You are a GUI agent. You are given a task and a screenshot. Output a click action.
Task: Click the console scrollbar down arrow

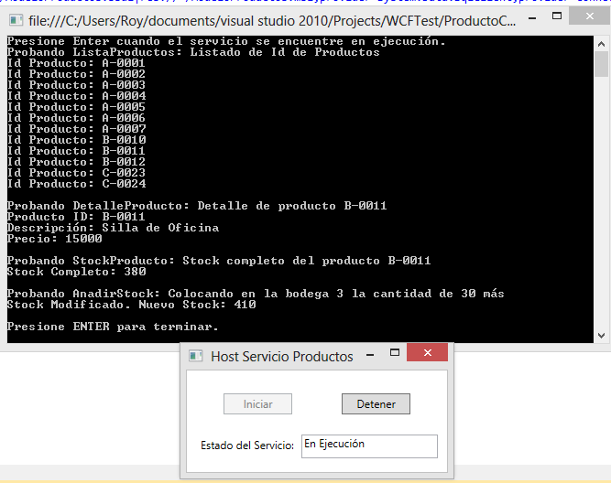click(601, 335)
